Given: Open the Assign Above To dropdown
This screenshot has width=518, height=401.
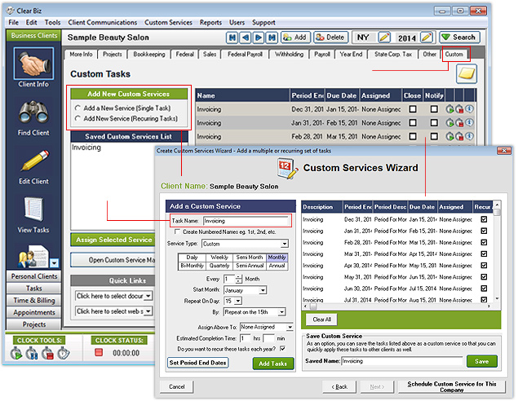Looking at the screenshot, I should pos(290,327).
